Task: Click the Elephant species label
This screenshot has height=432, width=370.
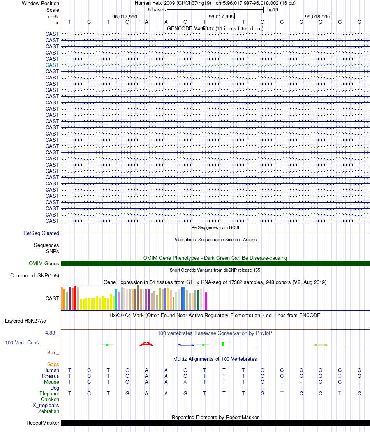Action: (49, 393)
